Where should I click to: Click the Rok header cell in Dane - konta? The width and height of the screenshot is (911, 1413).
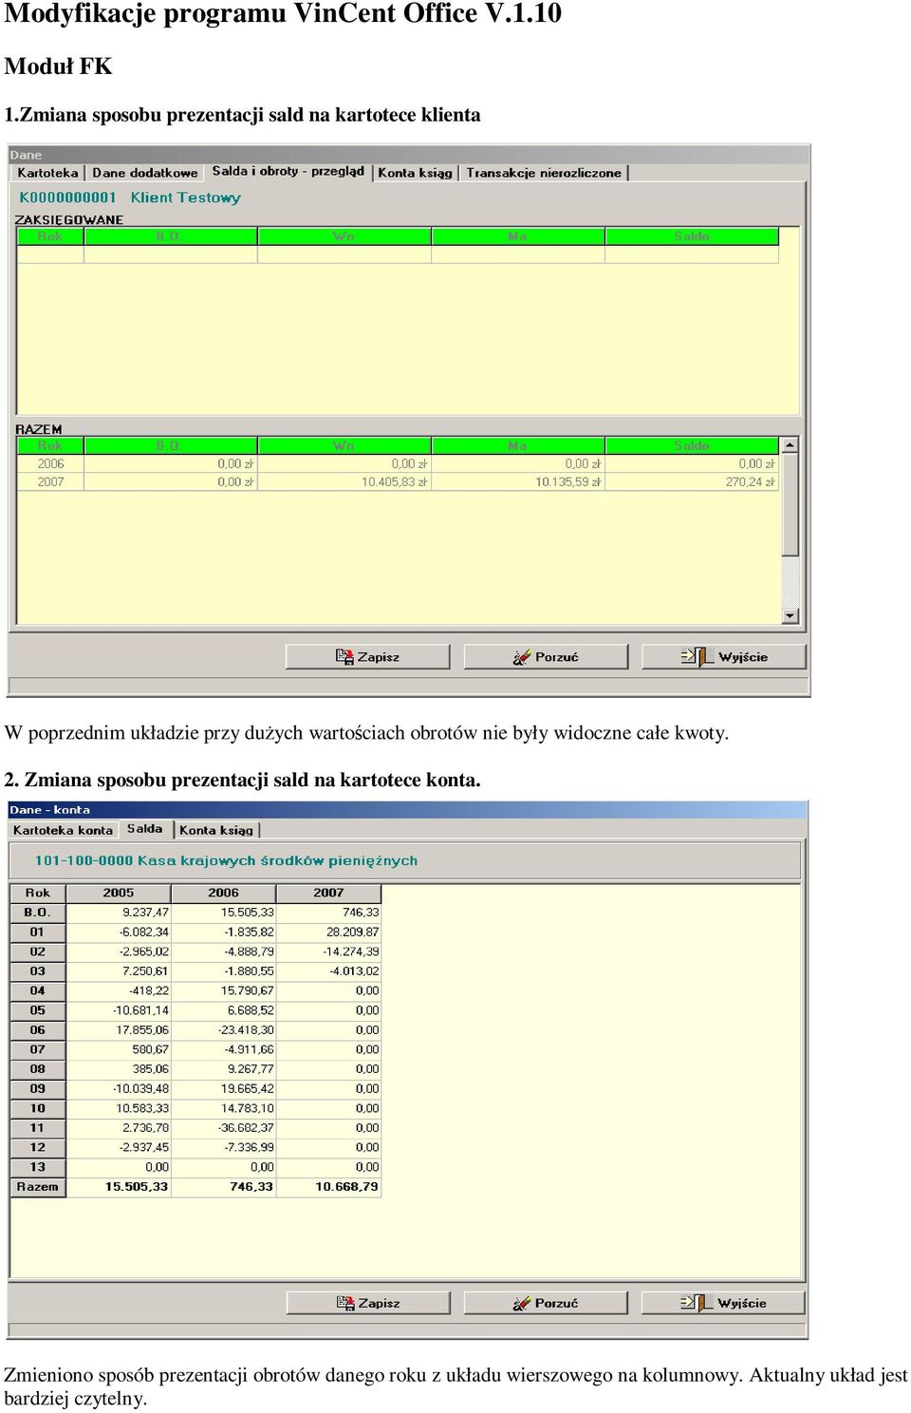[38, 893]
